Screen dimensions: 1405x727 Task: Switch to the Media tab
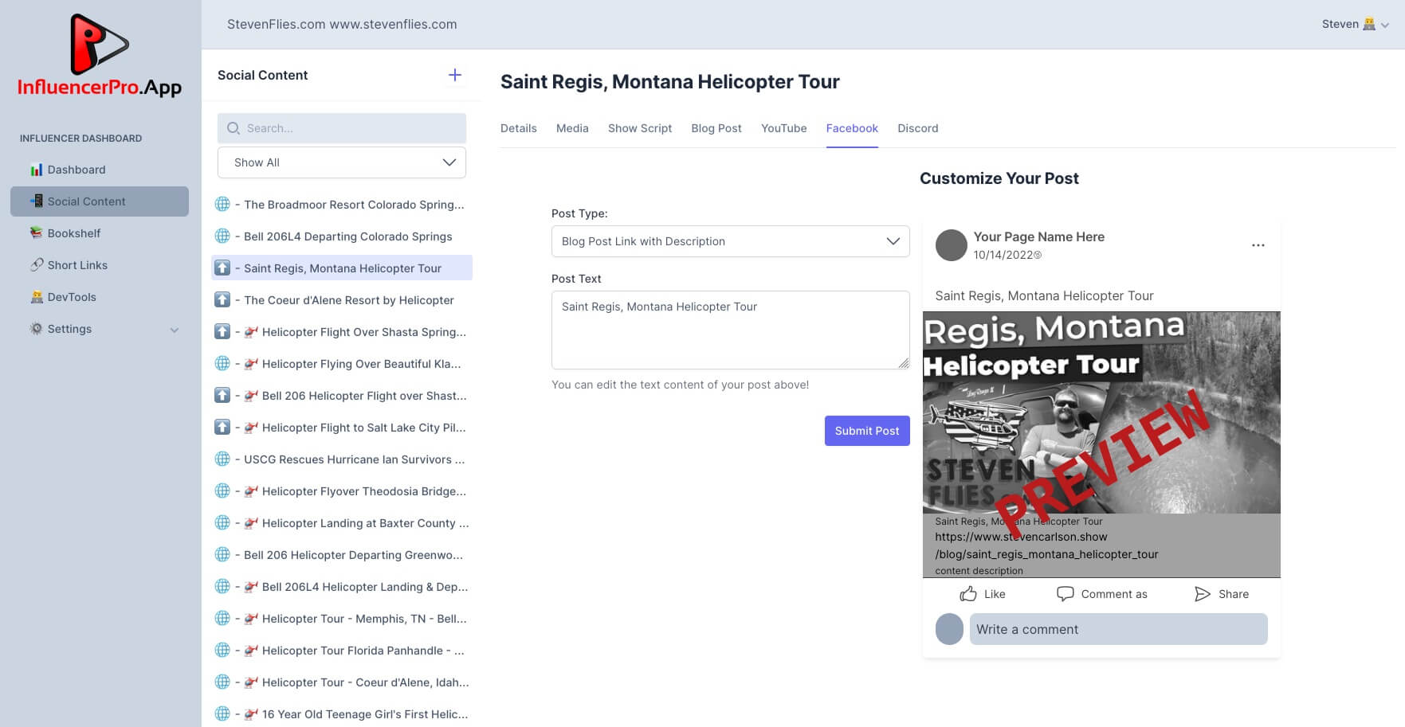pyautogui.click(x=572, y=128)
